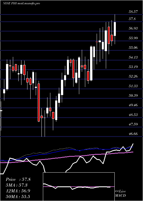The height and width of the screenshot is (201, 143).
Task: Click the NYSE FHI mail.munafa.pro title text
Action: tap(21, 3)
